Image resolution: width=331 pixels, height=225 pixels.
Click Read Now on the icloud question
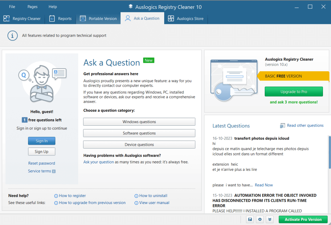point(264,185)
